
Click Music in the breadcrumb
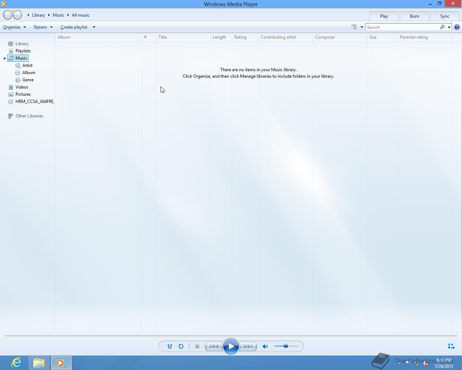coord(58,15)
